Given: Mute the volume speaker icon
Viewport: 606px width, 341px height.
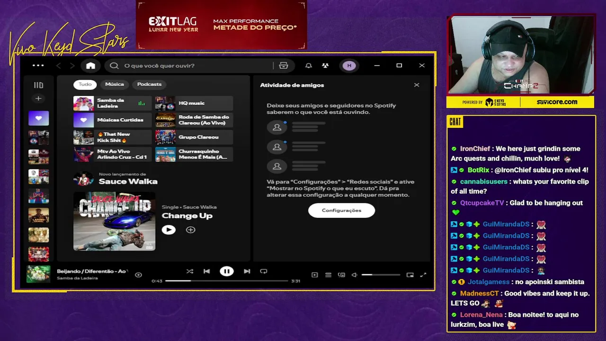Looking at the screenshot, I should pyautogui.click(x=354, y=275).
